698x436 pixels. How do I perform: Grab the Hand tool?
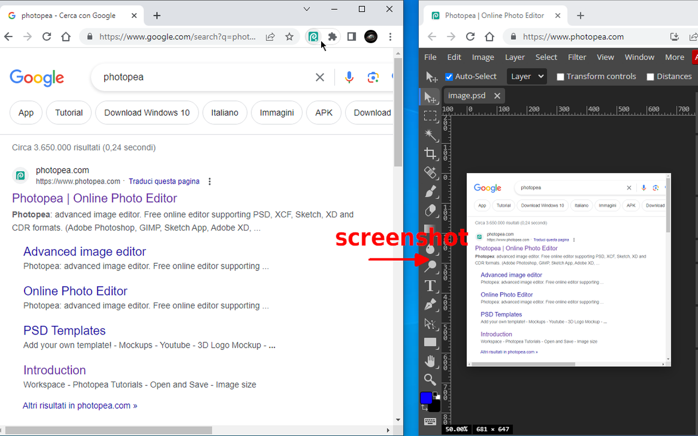click(430, 361)
